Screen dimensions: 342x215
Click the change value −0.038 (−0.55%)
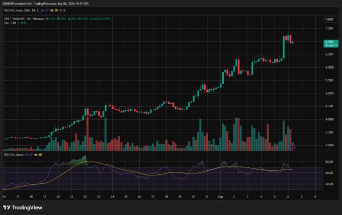click(x=100, y=19)
